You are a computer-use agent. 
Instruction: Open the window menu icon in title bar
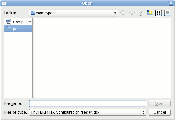pos(4,3)
